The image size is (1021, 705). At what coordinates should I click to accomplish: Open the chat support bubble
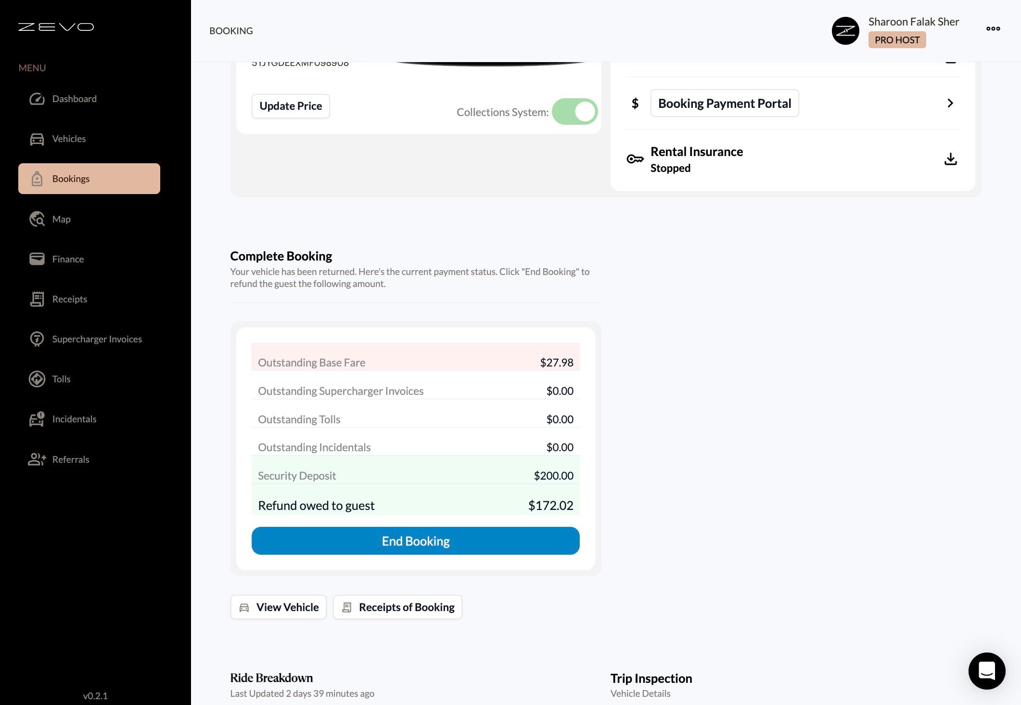pyautogui.click(x=986, y=670)
